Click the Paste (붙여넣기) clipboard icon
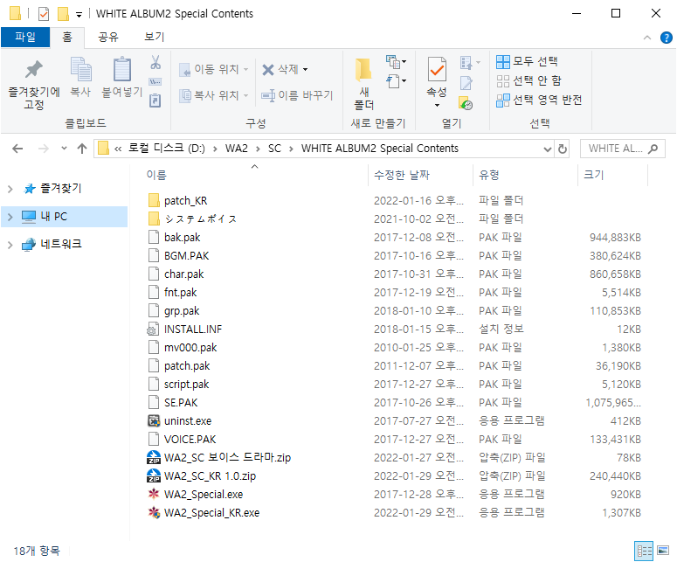Image resolution: width=677 pixels, height=562 pixels. tap(121, 69)
